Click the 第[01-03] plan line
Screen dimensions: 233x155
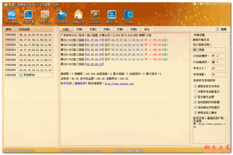point(114,40)
